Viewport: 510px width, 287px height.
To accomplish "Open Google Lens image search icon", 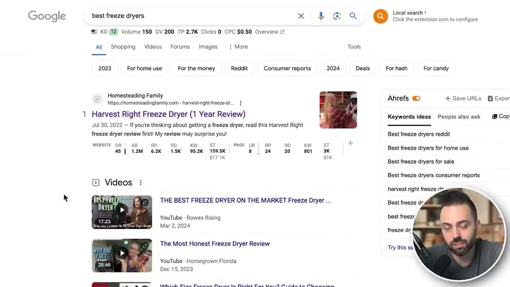I will [337, 16].
